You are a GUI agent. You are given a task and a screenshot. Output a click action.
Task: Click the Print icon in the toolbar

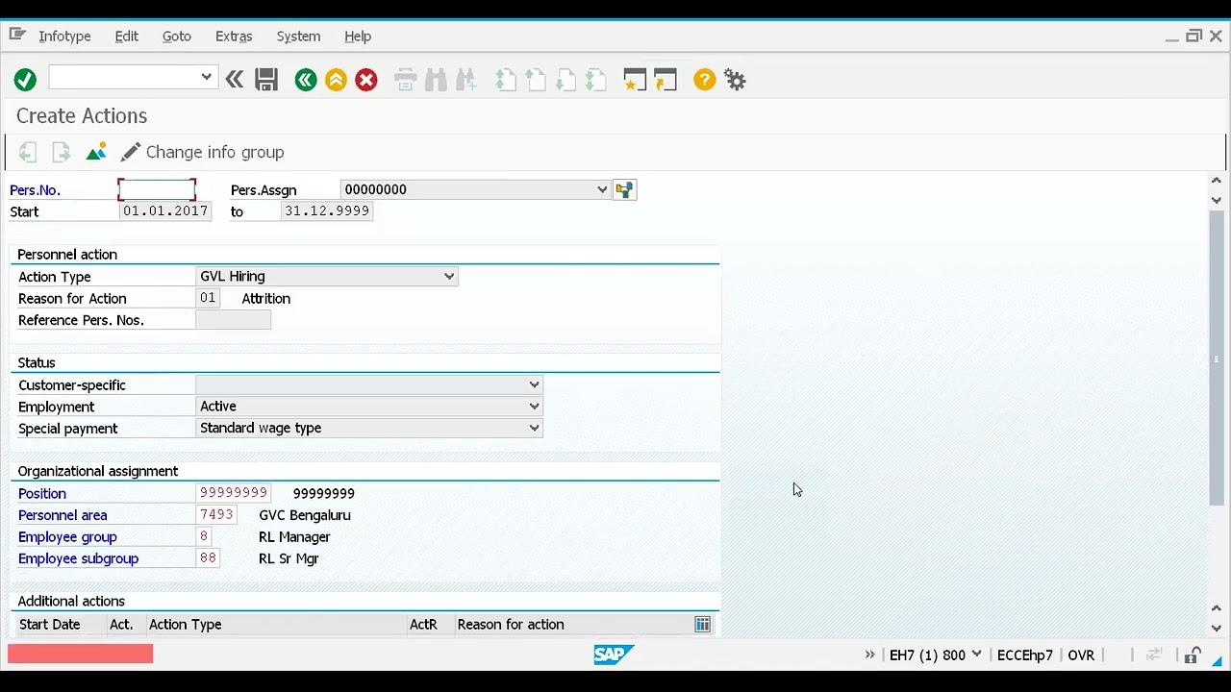pyautogui.click(x=405, y=80)
